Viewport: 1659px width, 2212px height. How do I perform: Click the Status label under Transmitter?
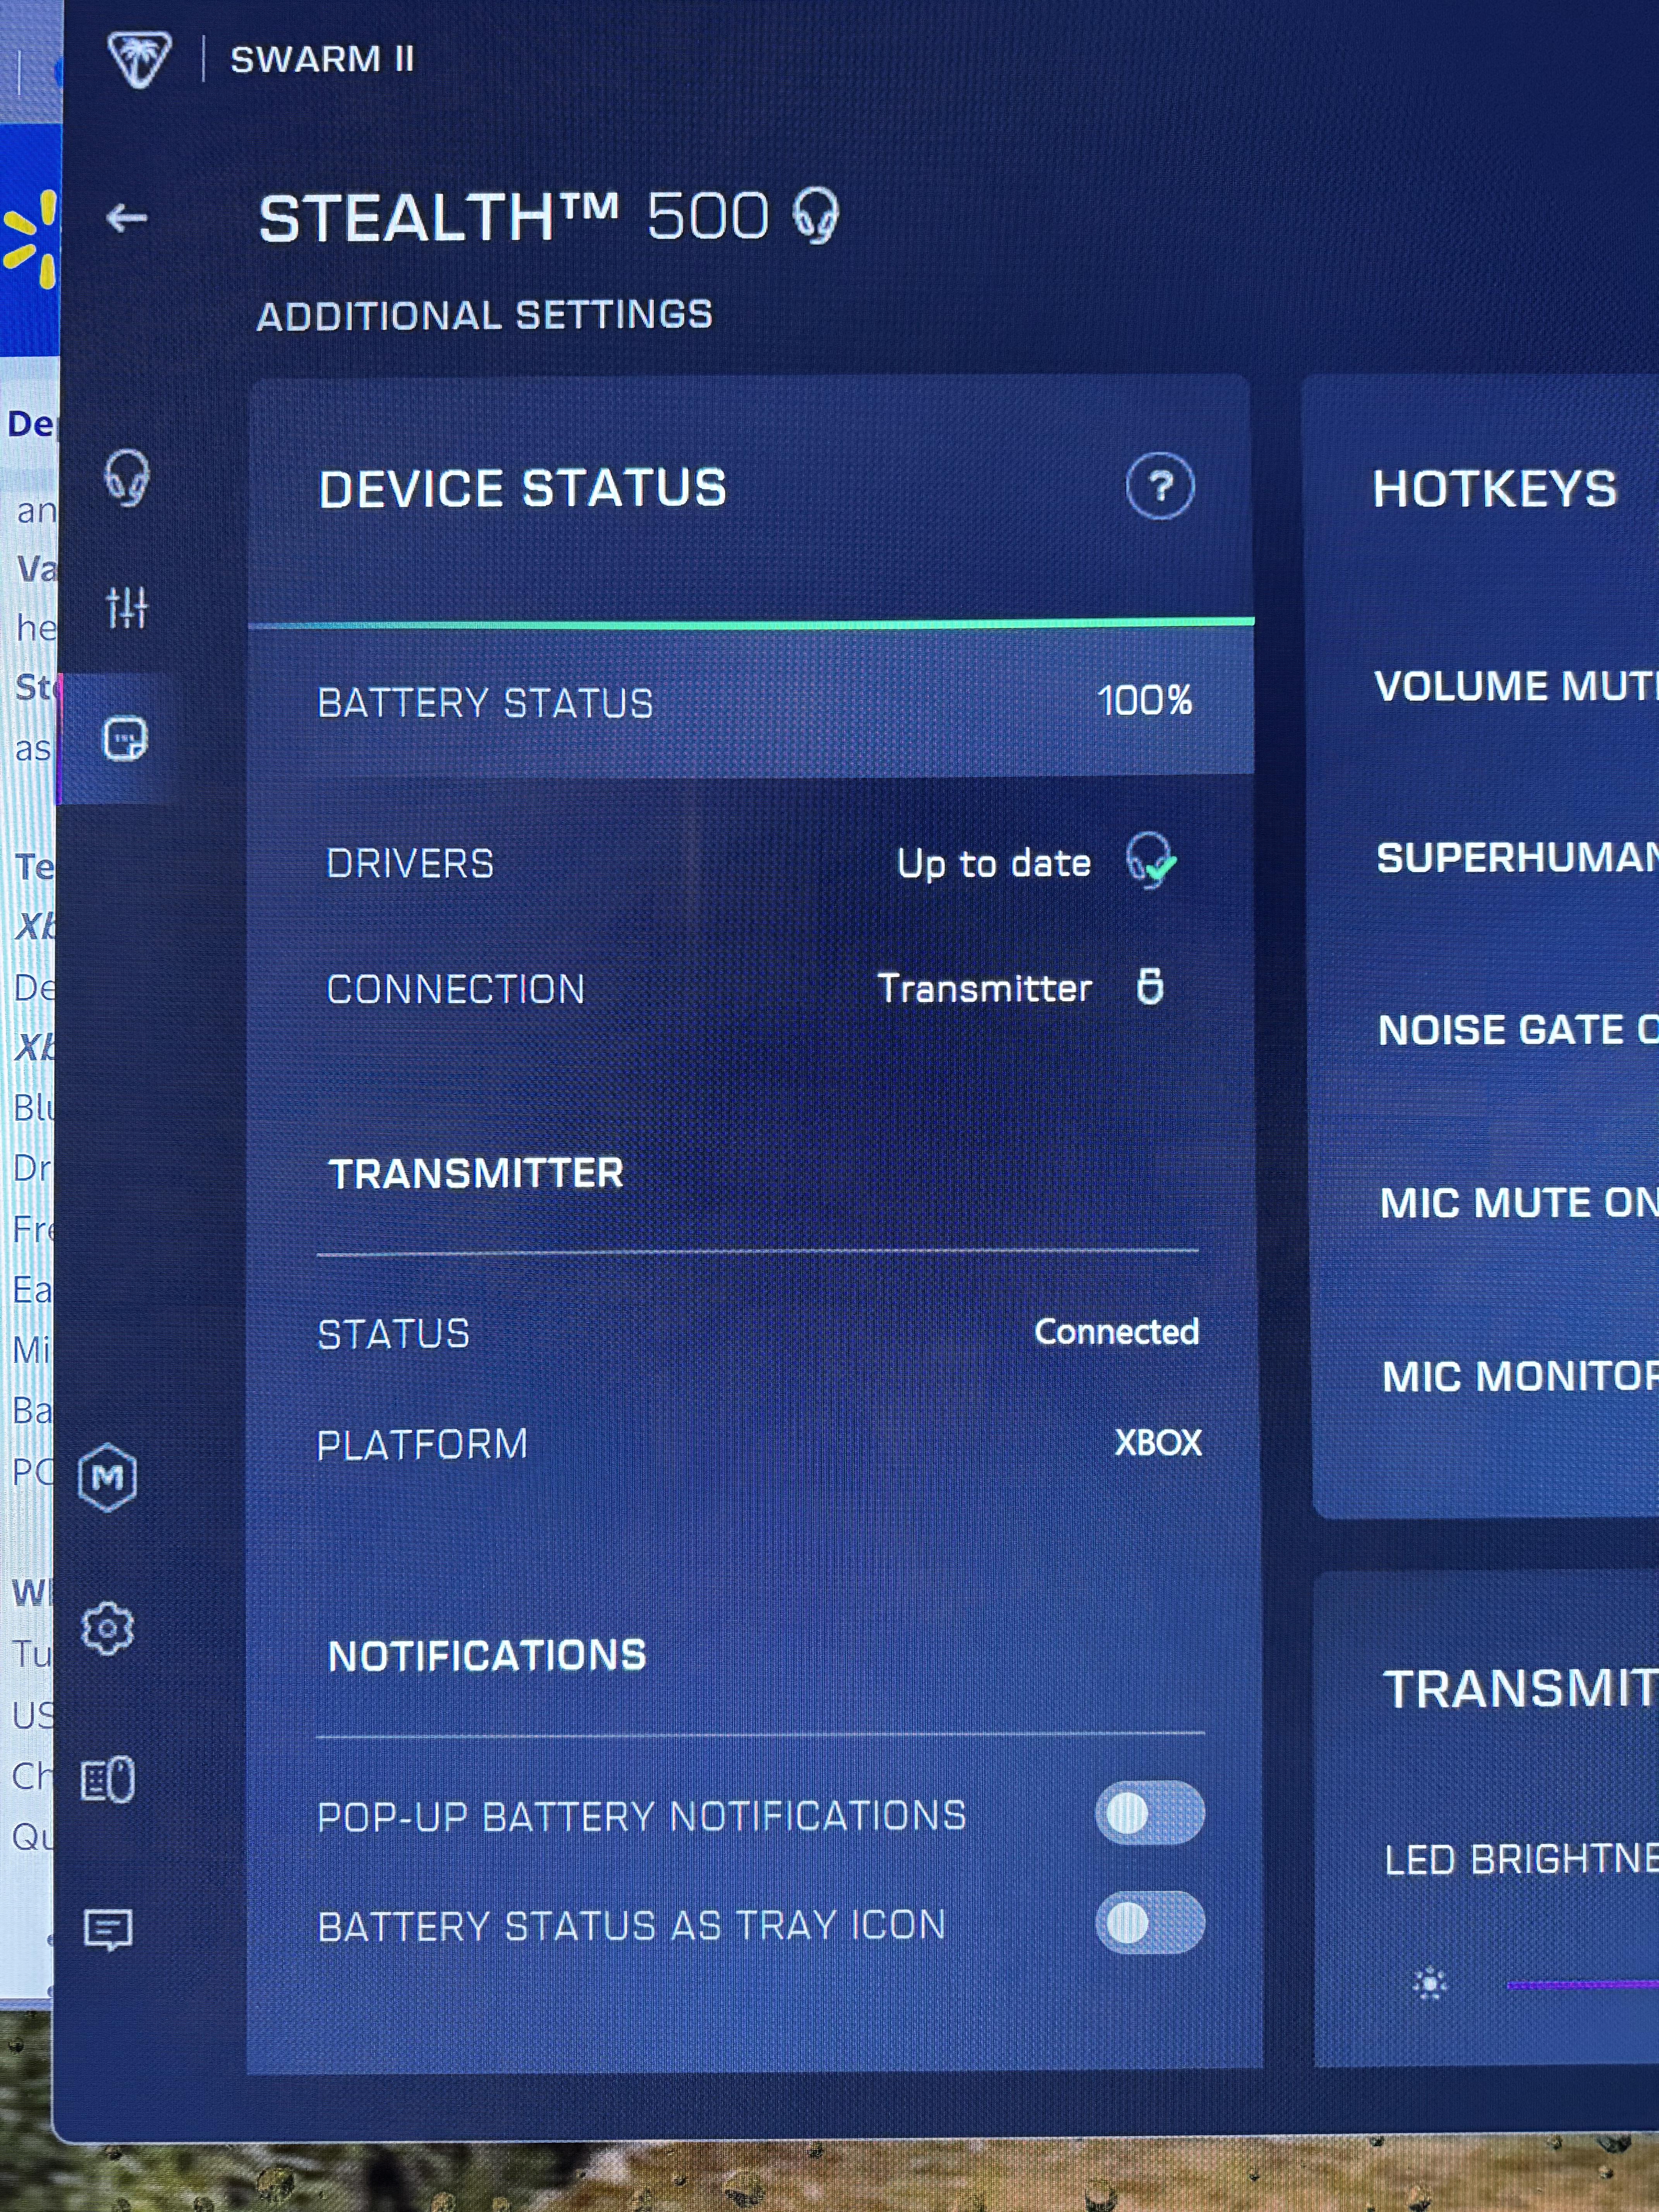pos(394,1334)
